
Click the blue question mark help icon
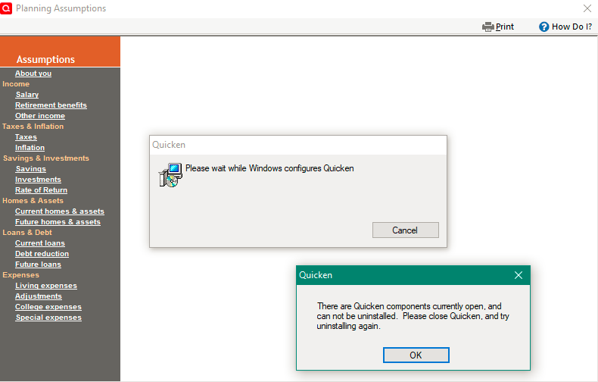coord(543,27)
